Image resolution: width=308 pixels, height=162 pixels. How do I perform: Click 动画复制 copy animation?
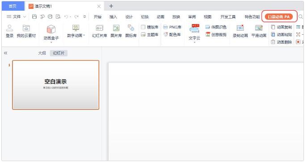281,27
